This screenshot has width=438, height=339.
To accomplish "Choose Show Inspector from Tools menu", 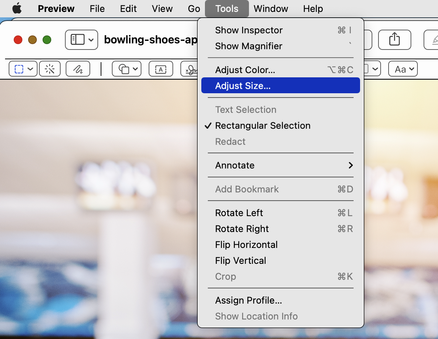I will click(281, 30).
